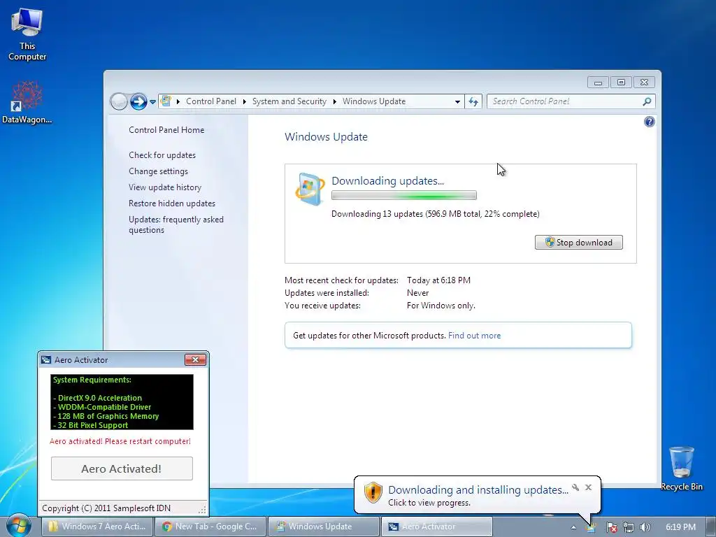The image size is (716, 537).
Task: Switch to Windows 7 Aero Acti... taskbar item
Action: 97,527
